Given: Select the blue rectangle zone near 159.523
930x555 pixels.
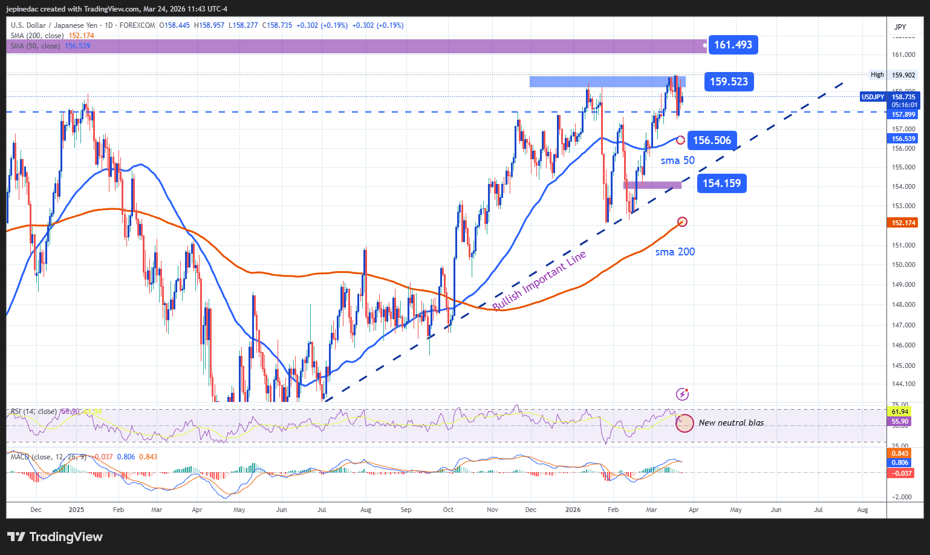Looking at the screenshot, I should (607, 82).
